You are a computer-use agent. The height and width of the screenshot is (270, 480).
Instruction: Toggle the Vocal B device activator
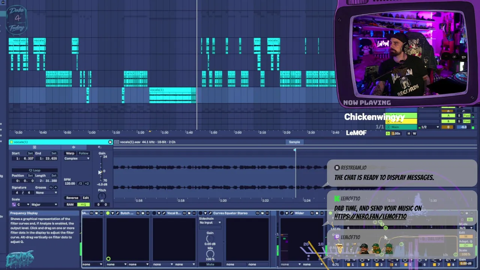pos(154,213)
